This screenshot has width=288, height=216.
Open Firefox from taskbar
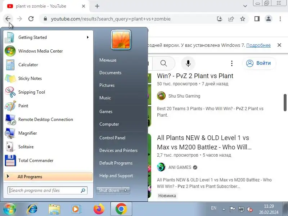pos(99,209)
